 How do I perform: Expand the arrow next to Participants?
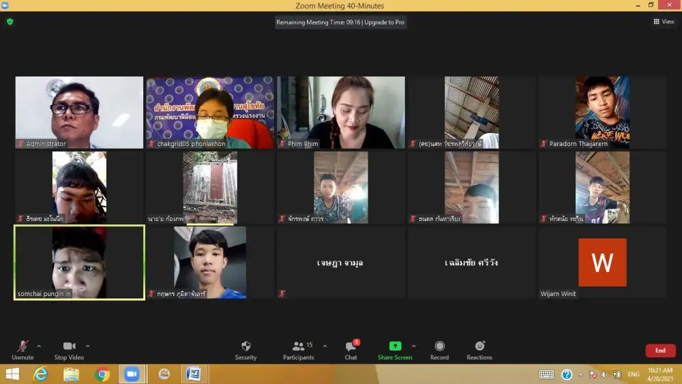[x=325, y=346]
